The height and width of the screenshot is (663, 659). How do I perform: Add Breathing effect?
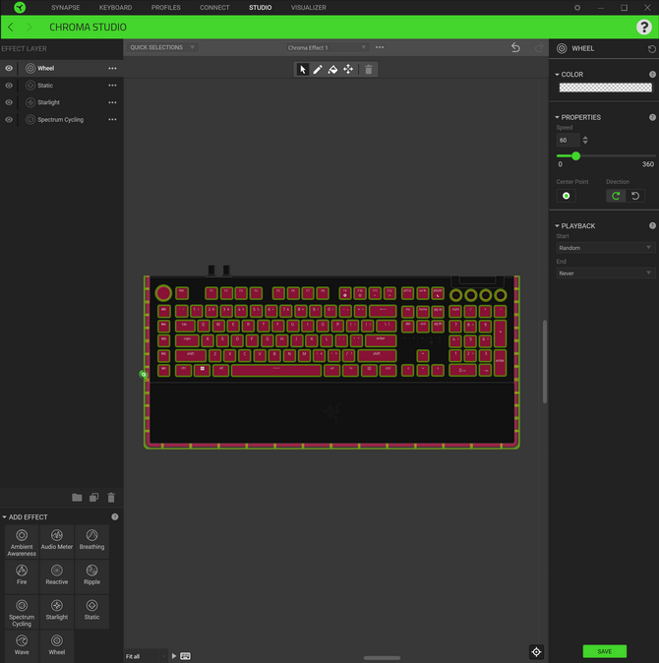[x=91, y=542]
